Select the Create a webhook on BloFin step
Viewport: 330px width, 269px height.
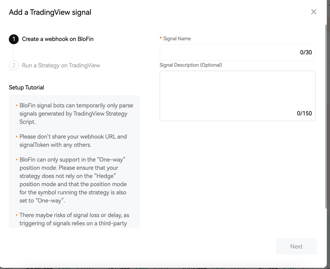58,39
